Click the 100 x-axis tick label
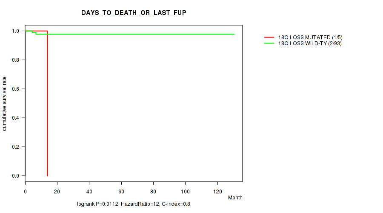This screenshot has height=213, width=383. [x=186, y=190]
